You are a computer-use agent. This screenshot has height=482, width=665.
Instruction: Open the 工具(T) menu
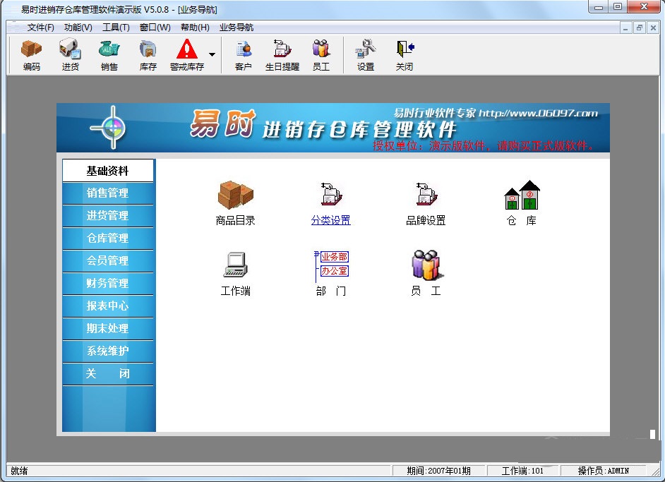click(116, 28)
